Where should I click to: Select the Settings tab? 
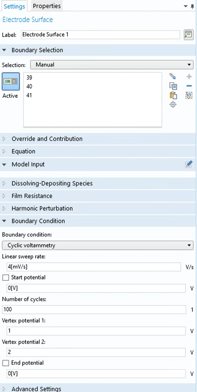14,6
